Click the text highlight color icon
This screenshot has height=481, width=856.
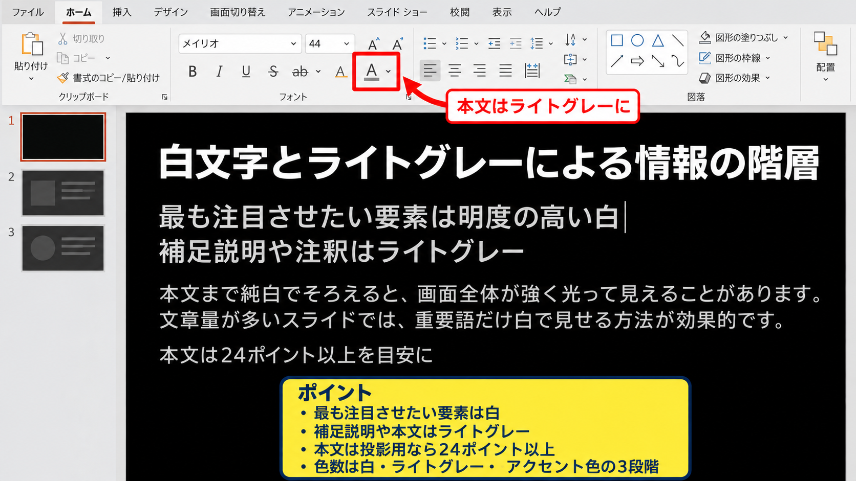point(340,72)
